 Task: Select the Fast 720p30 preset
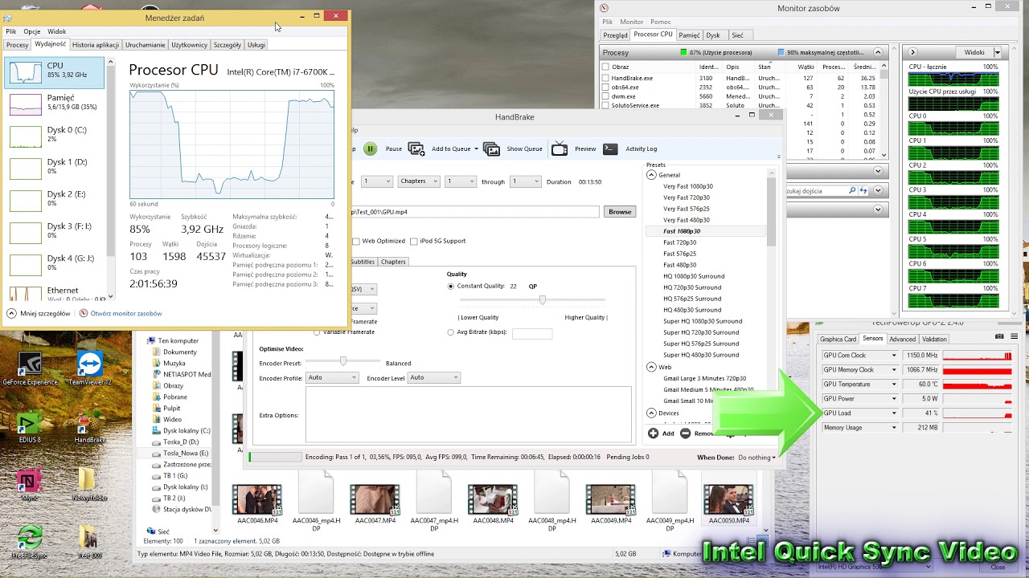click(680, 242)
